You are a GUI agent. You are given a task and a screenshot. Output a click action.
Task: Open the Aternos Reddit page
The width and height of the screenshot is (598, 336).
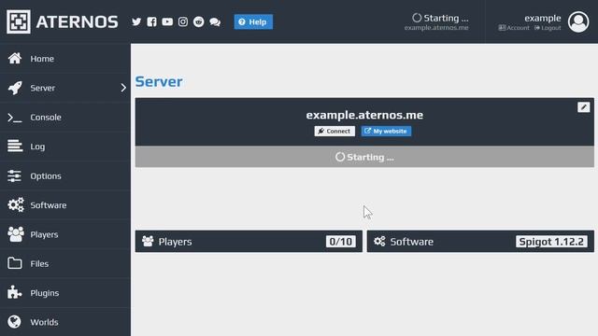[x=199, y=21]
